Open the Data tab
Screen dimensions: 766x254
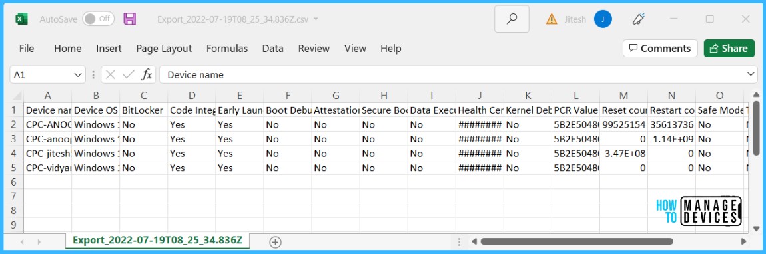(272, 49)
